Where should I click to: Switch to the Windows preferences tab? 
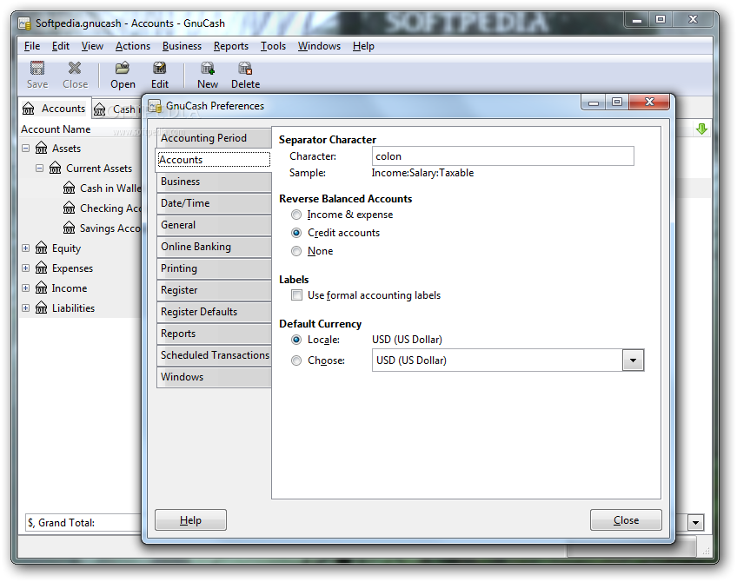(215, 377)
